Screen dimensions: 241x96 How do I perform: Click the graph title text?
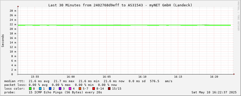(120, 5)
